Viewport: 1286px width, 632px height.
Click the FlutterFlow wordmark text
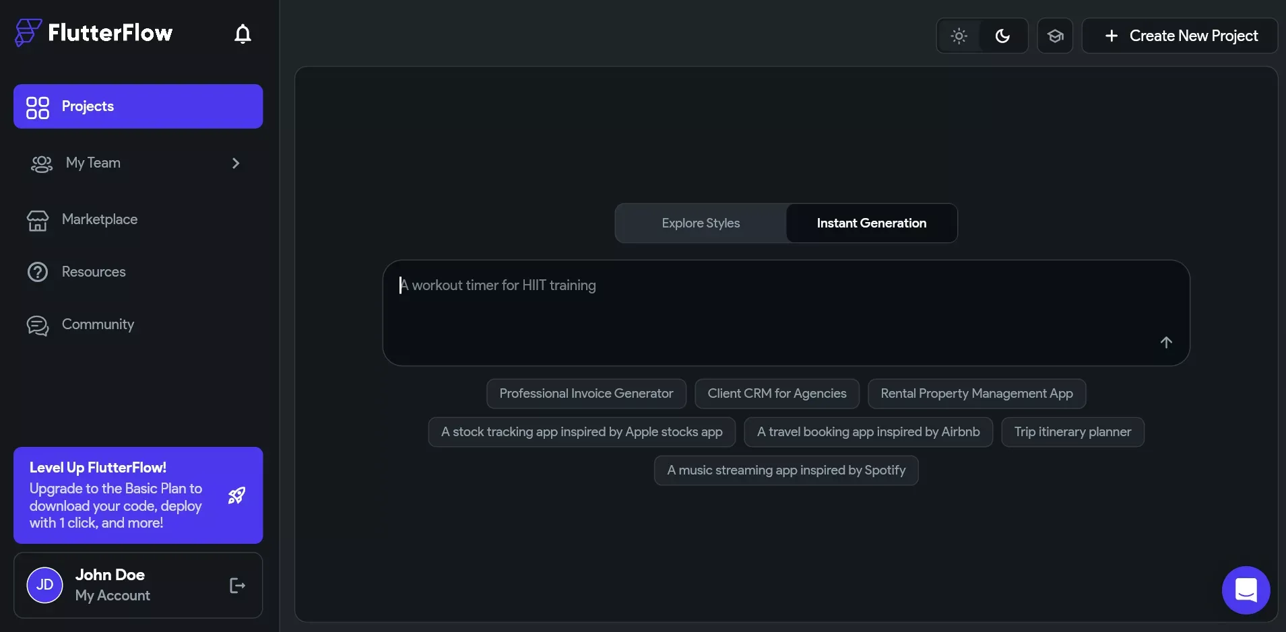click(x=110, y=32)
